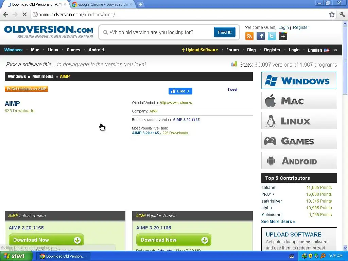Click the OLDVERSION.COM site logo
Image resolution: width=348 pixels, height=261 pixels.
(49, 32)
